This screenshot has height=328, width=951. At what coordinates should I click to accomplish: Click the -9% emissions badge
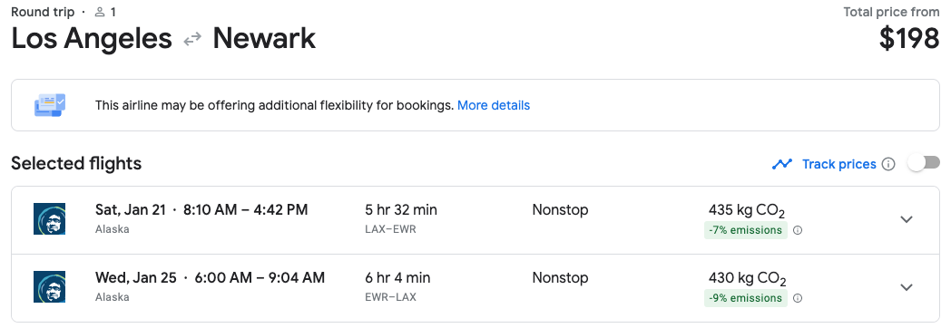(x=745, y=298)
